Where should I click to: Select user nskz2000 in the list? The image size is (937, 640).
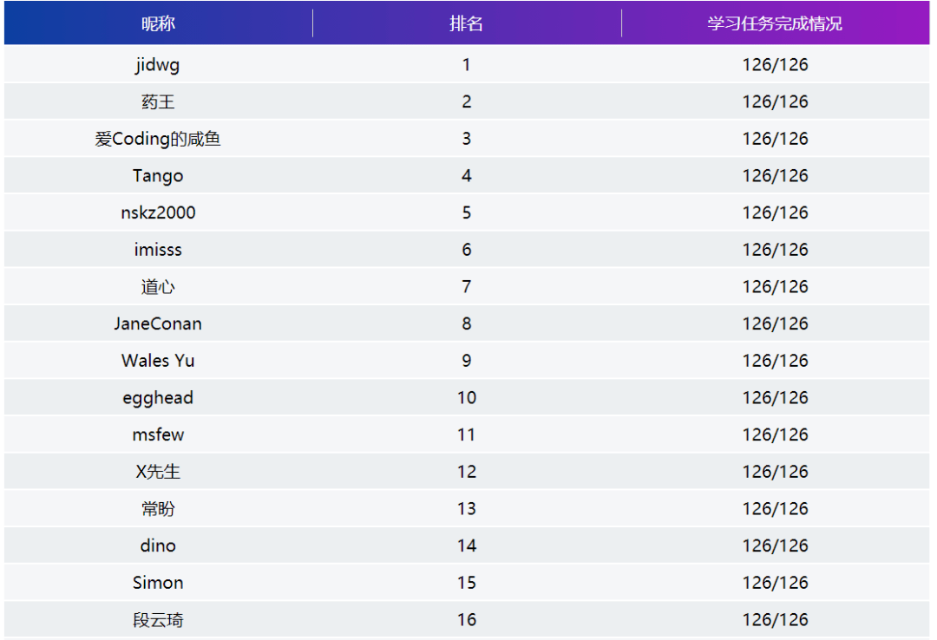coord(158,213)
